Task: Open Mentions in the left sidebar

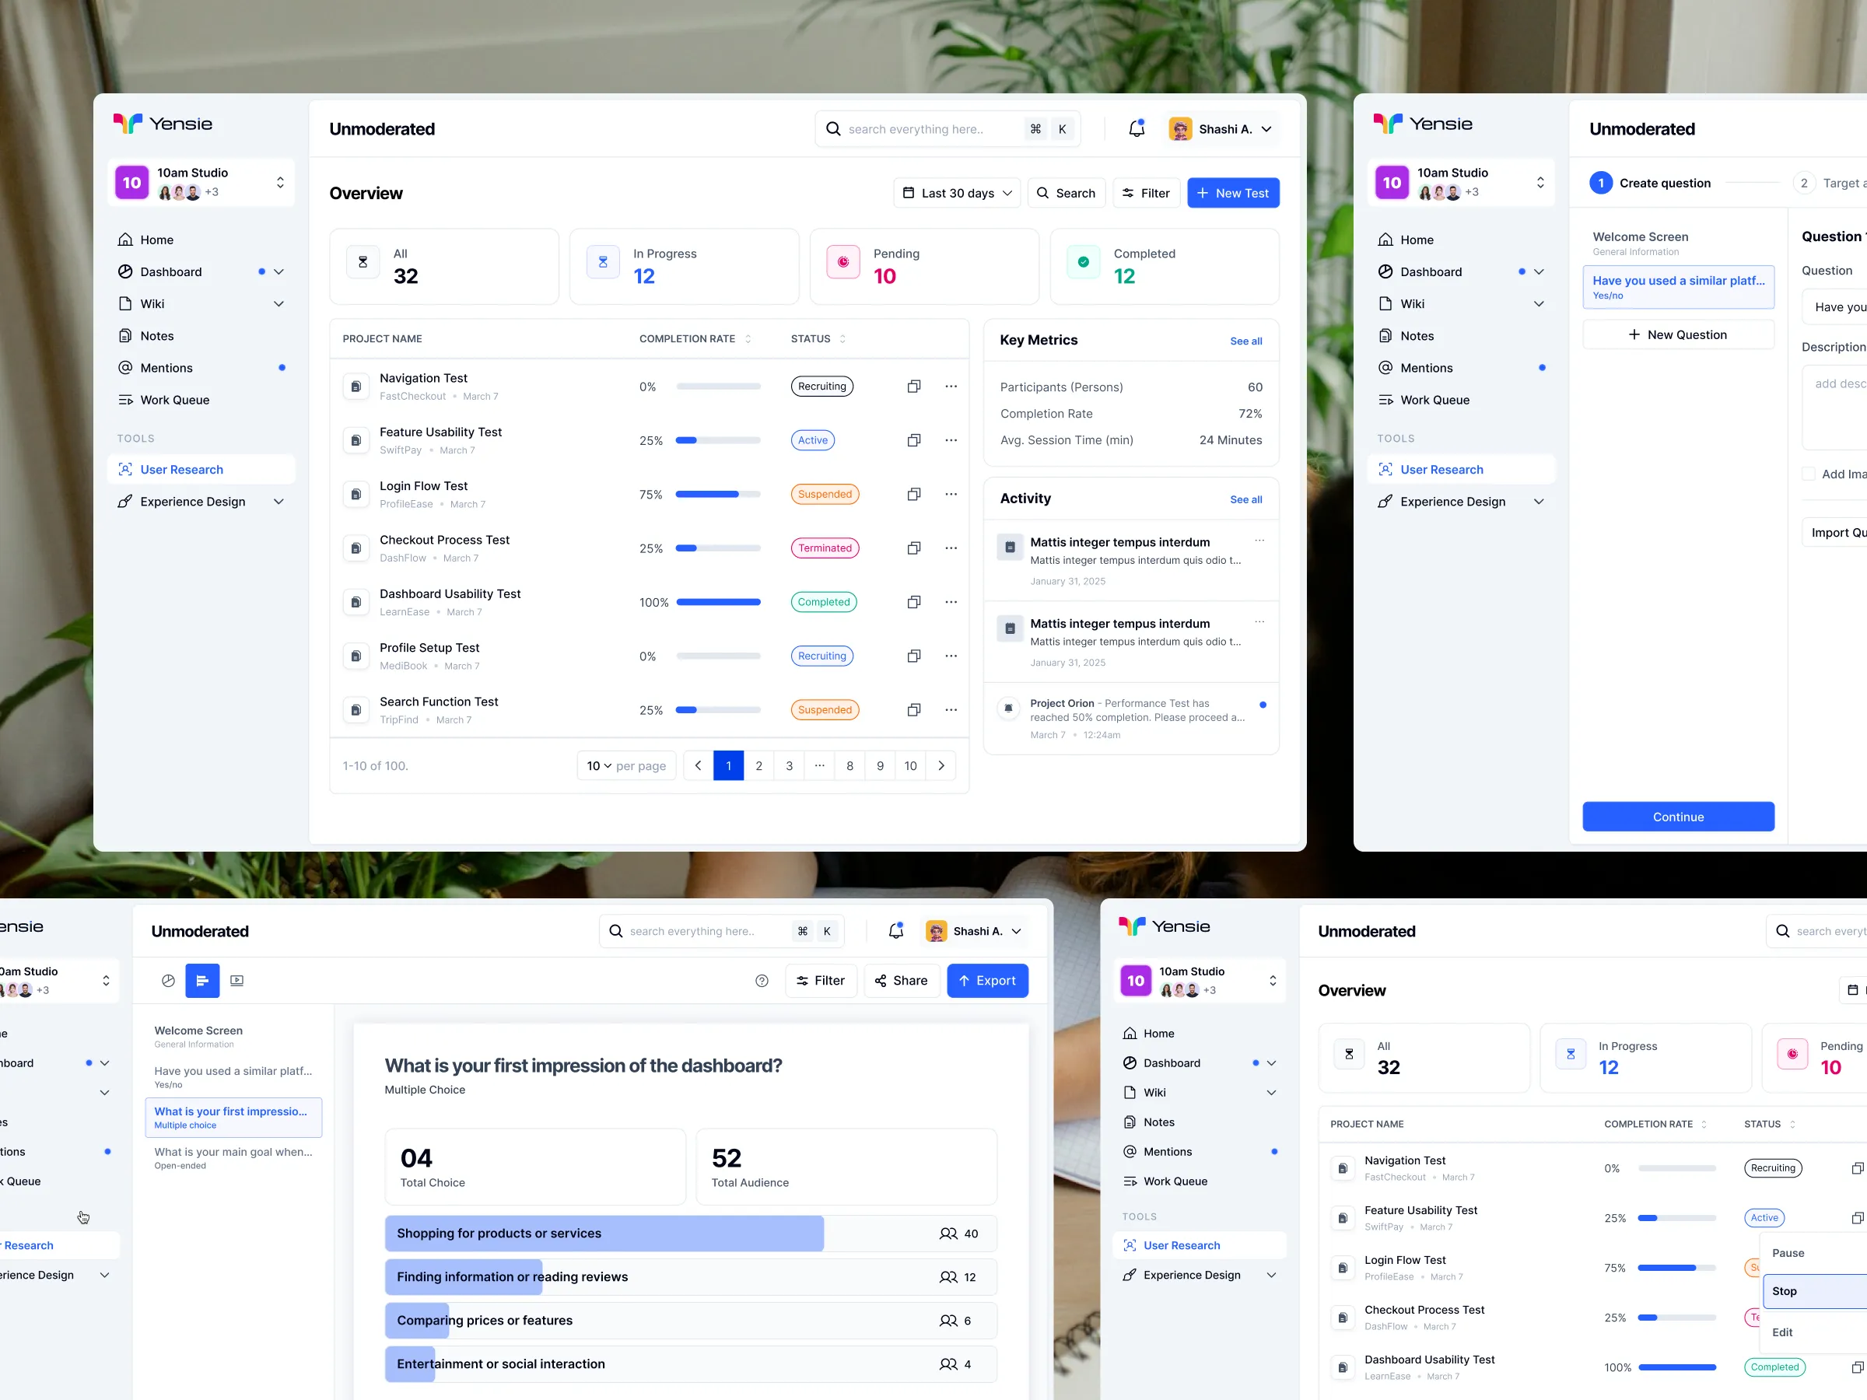Action: tap(166, 368)
